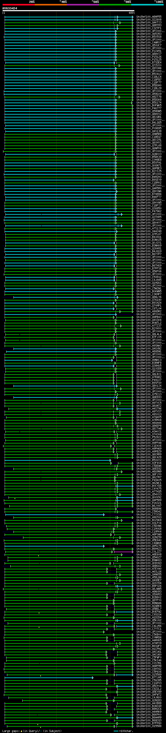Viewport: 166px width, 733px height.
Task: Select hit UniRef100_Q6IQB1
Action: point(149,117)
